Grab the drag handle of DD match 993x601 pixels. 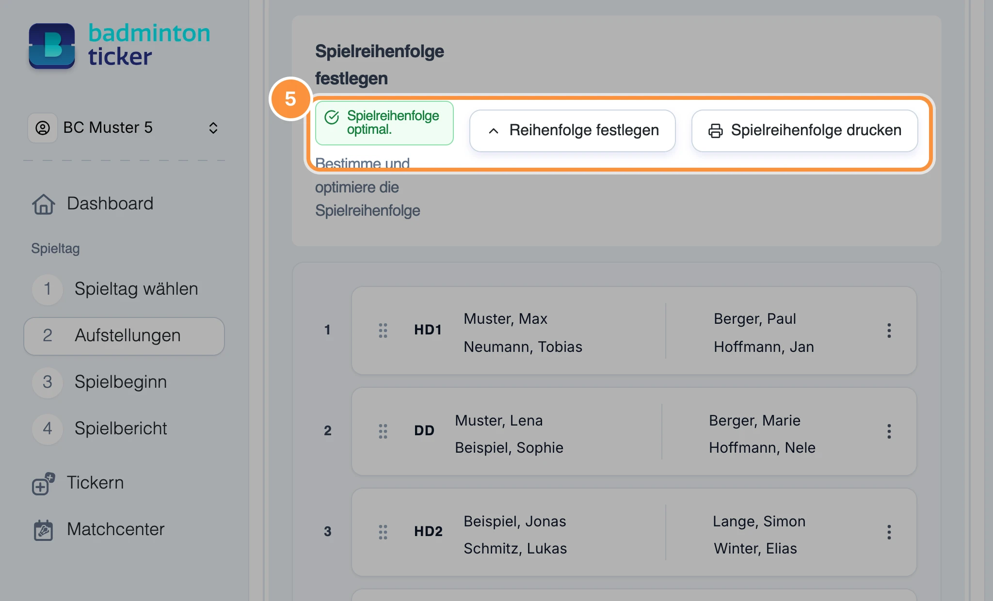point(383,431)
